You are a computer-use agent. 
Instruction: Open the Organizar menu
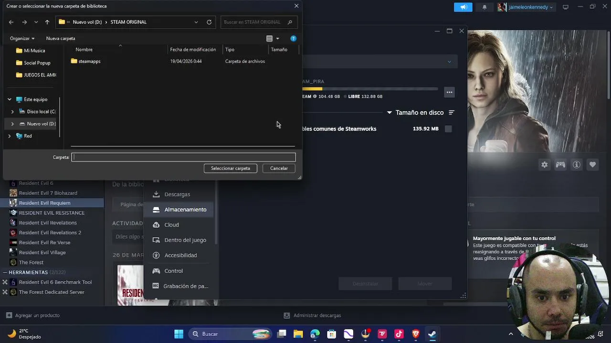pos(22,38)
